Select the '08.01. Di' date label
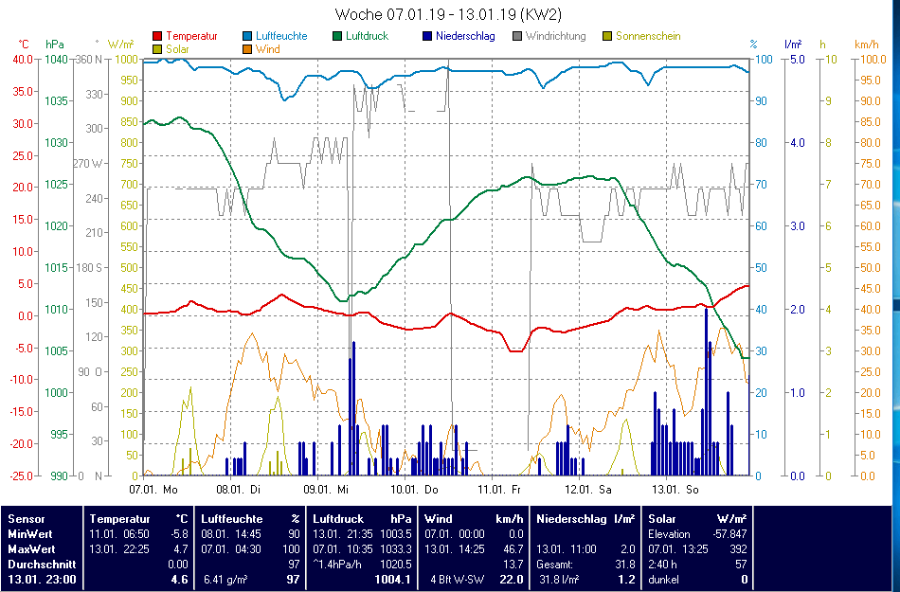Viewport: 900px width, 592px height. click(238, 490)
